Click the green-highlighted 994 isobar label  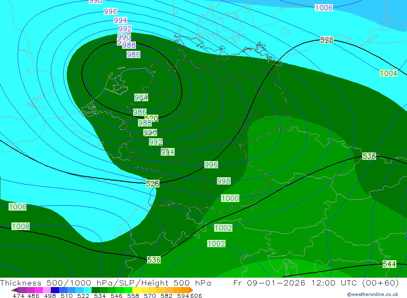167,152
